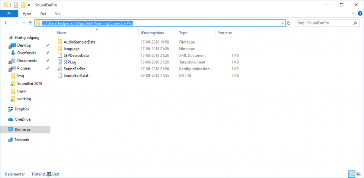Switch to large icons view layout
The image size is (364, 178).
coord(359,174)
